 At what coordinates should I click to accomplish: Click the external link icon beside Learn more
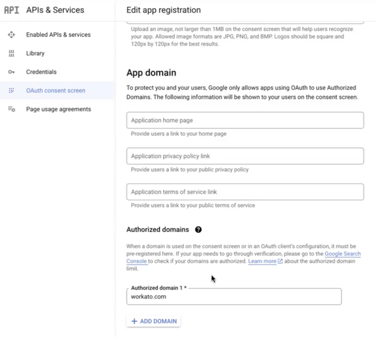click(x=280, y=261)
